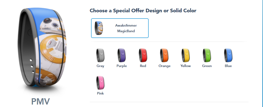Screen dimensions: 263x107
Task: Select the Gray MagicBand swatch
Action: coord(100,55)
